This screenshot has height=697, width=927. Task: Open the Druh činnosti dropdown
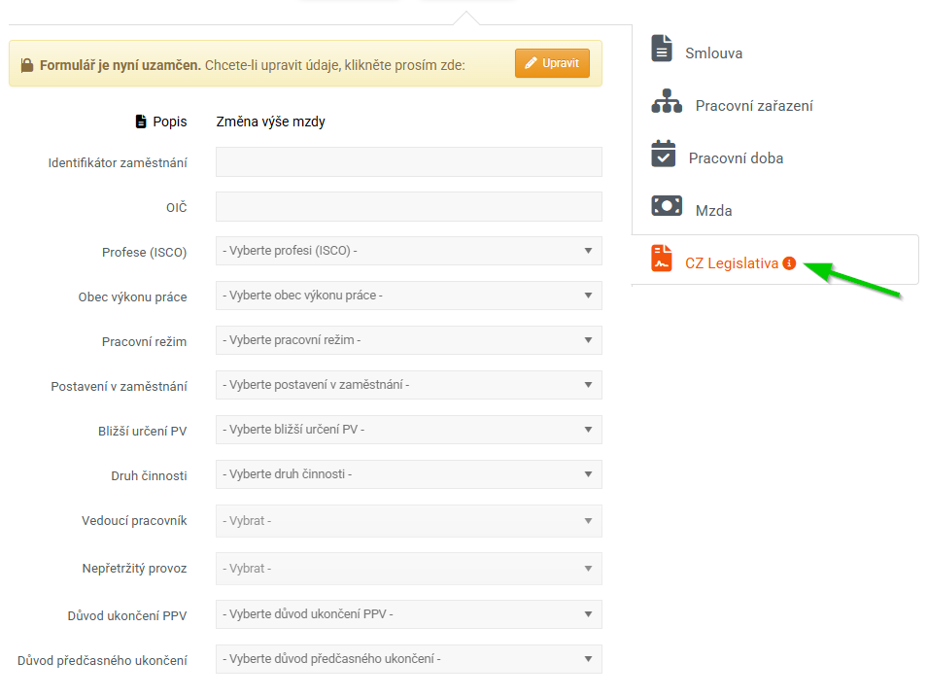coord(408,474)
